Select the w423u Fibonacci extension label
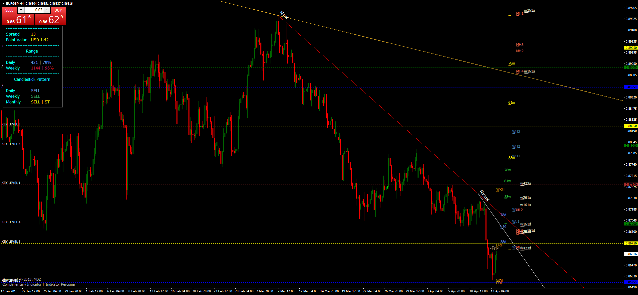 525,183
